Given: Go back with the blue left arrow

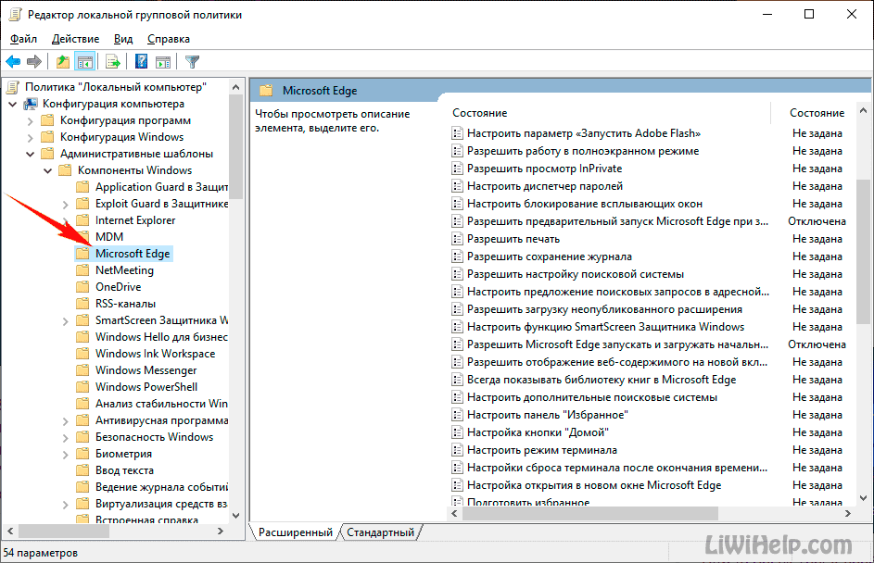Looking at the screenshot, I should coord(13,62).
